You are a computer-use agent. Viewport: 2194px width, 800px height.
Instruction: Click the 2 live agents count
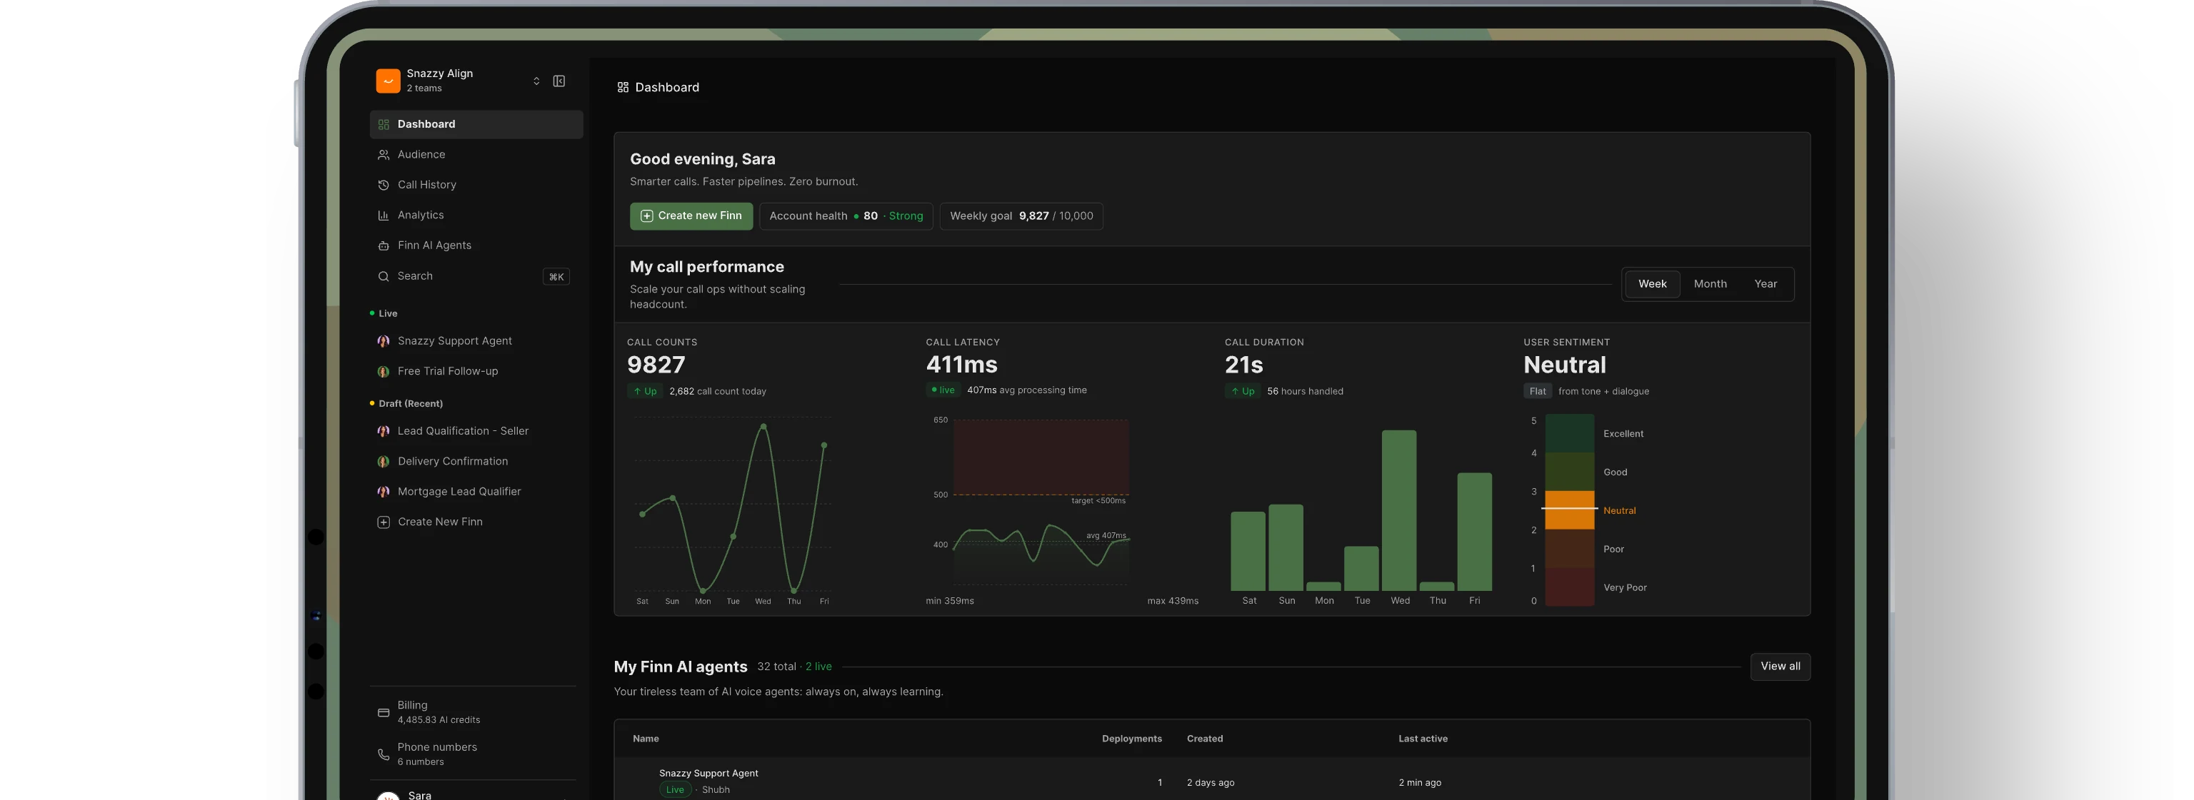coord(818,667)
